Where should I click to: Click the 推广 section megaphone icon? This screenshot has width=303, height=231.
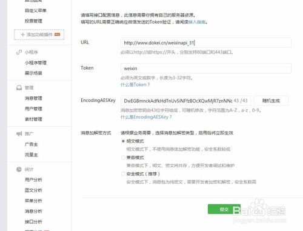coord(19,134)
